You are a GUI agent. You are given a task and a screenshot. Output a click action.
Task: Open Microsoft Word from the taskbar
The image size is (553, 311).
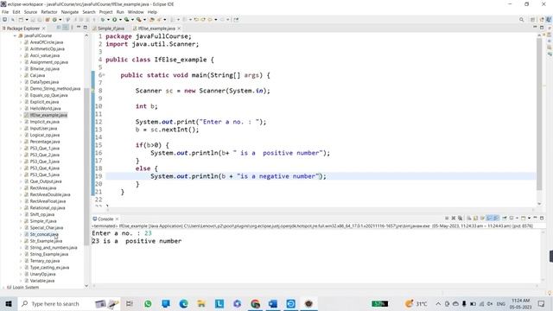(273, 303)
